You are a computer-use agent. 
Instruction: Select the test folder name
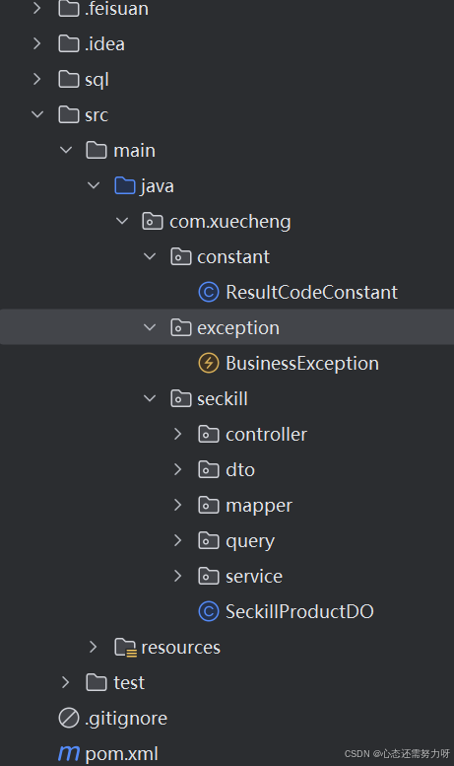point(129,683)
